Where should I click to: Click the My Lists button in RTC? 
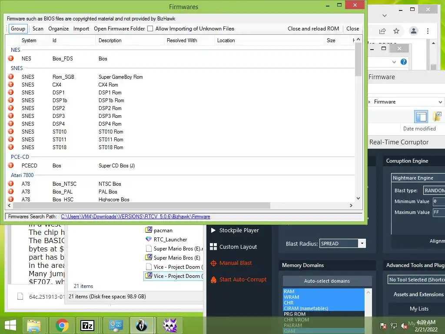(419, 308)
